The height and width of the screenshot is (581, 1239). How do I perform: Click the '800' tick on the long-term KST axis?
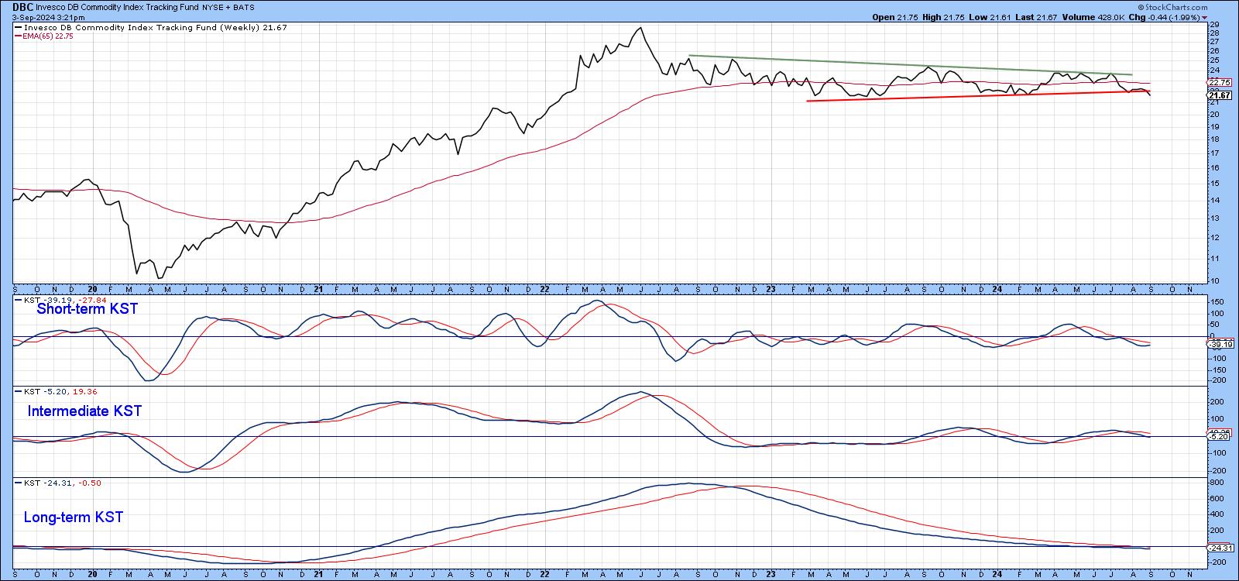1217,483
